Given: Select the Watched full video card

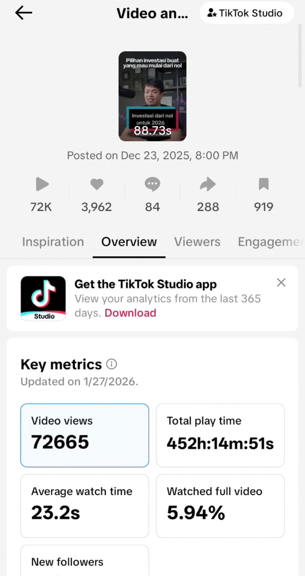Looking at the screenshot, I should coord(220,506).
